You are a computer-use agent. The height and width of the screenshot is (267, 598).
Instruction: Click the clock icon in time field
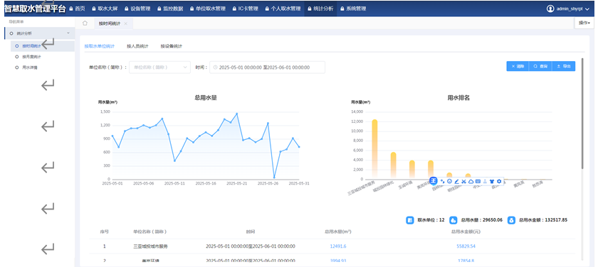click(x=216, y=67)
